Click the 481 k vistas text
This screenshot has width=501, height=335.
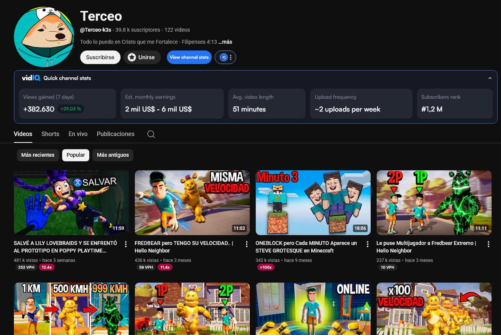[x=26, y=260]
